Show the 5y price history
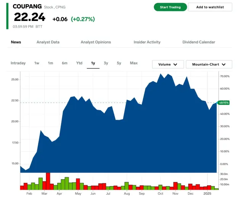This screenshot has width=244, height=202. tap(119, 63)
